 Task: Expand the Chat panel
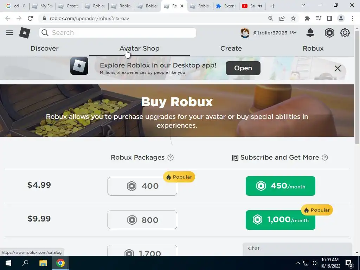tap(297, 249)
